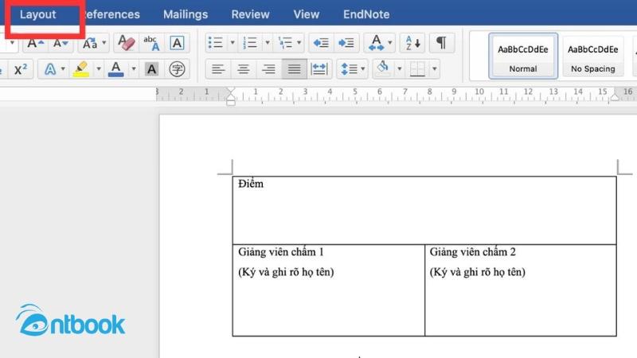Align text right
Viewport: 637px width, 358px height.
coord(268,69)
